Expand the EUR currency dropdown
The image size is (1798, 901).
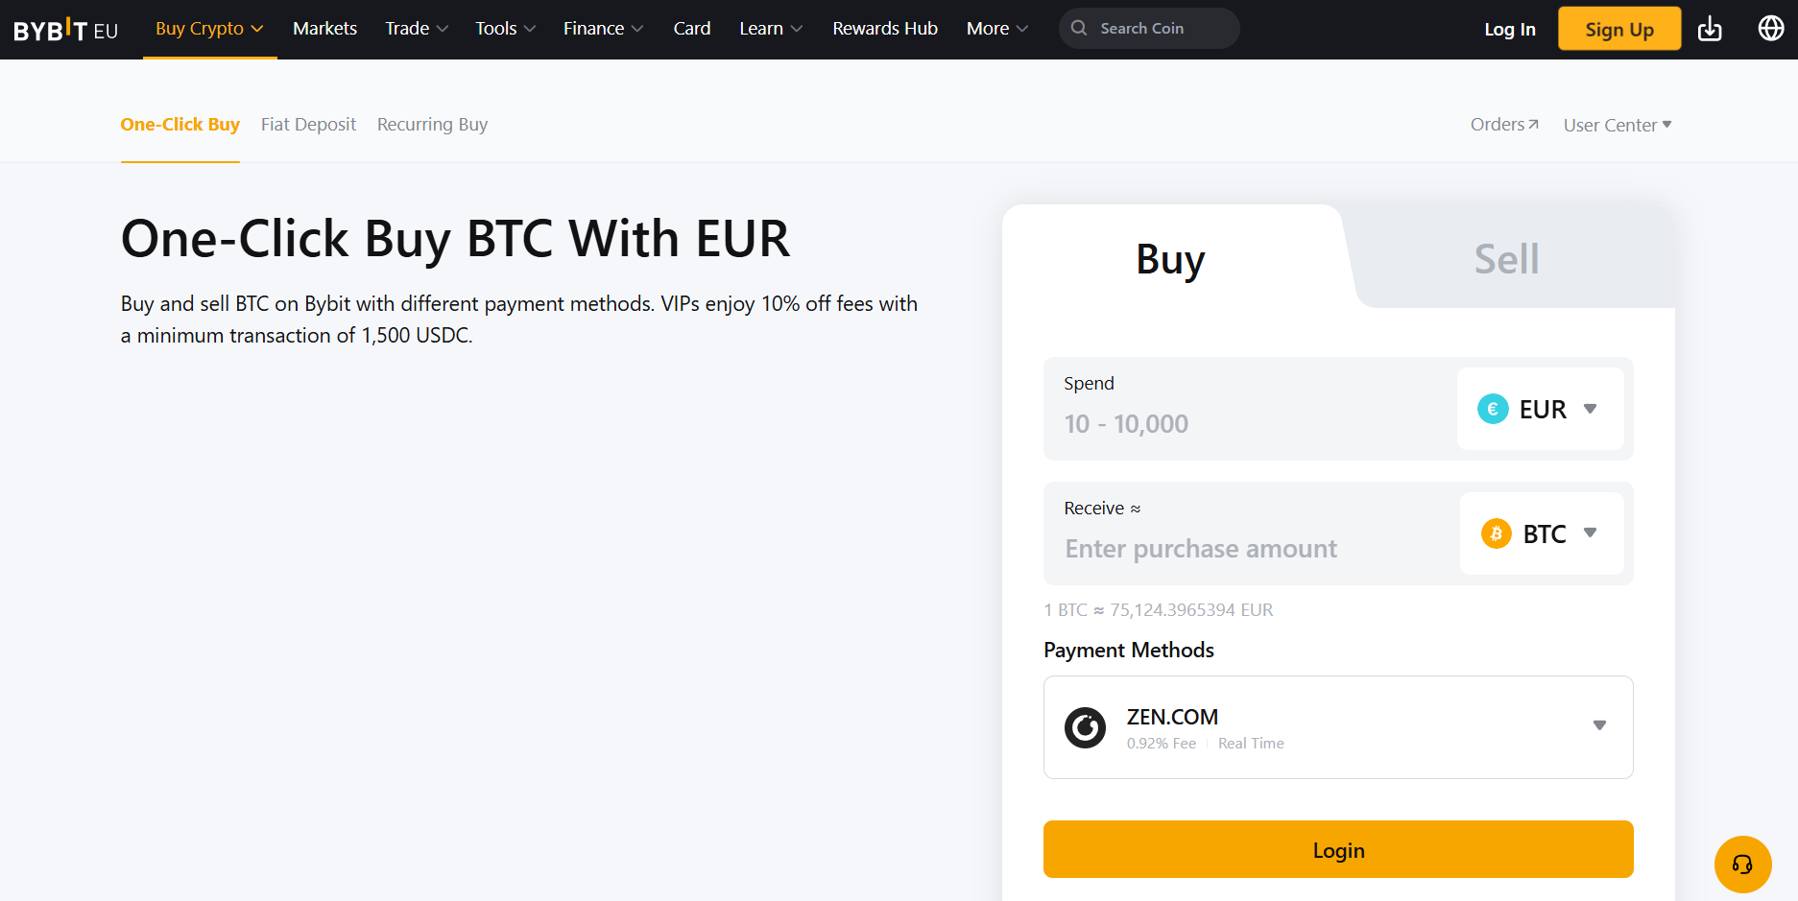click(1590, 409)
